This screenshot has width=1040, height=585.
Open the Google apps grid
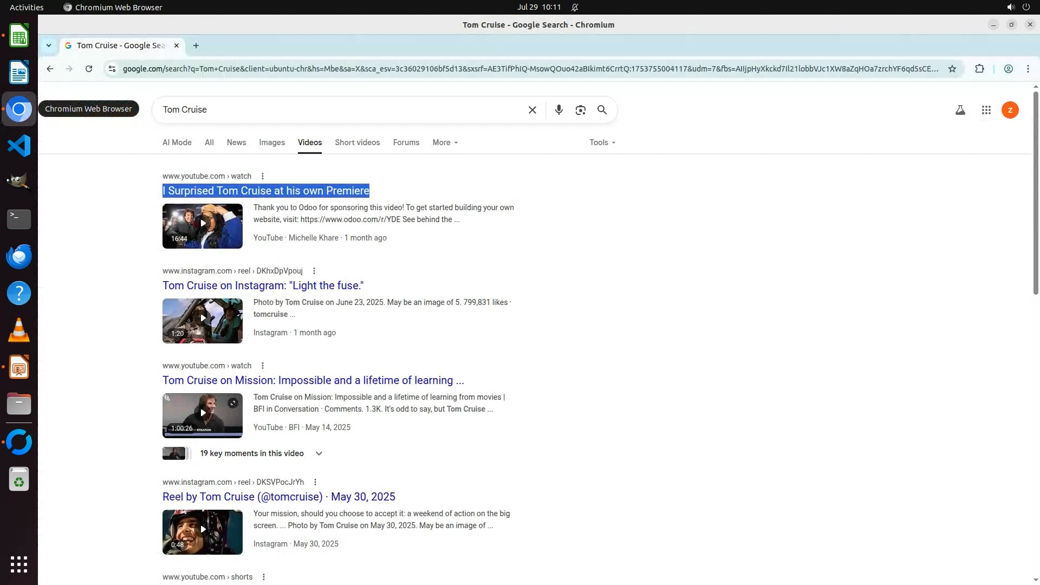(x=986, y=110)
